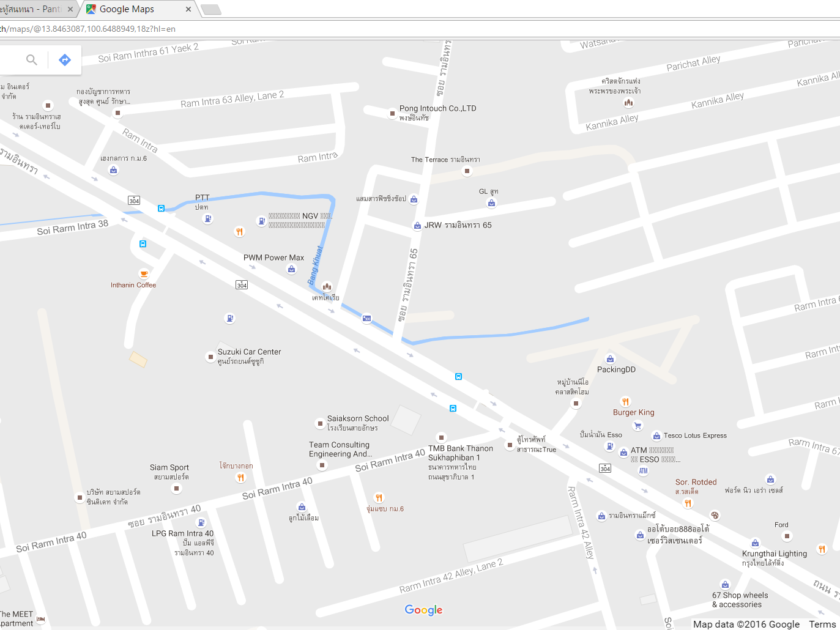Screen dimensions: 840x630
Task: Click the ออโต้บอย888ออโต้ shop marker
Action: [x=640, y=535]
